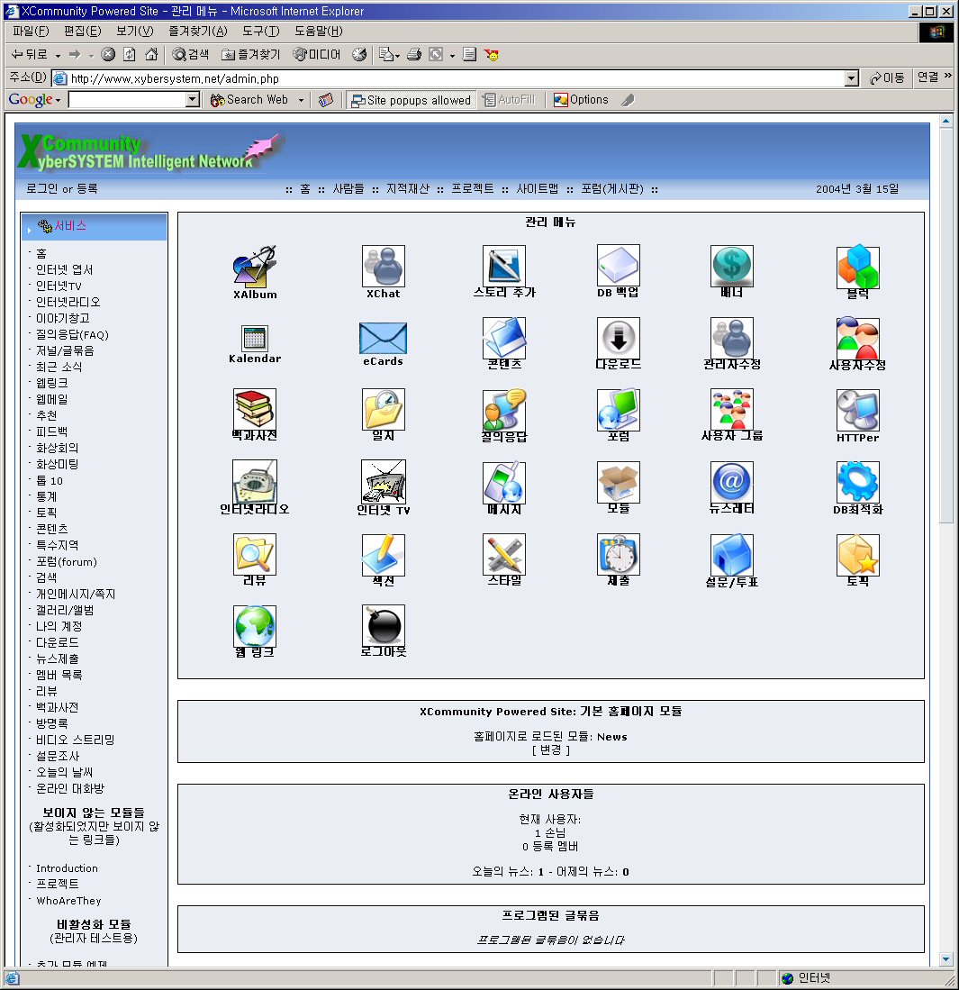This screenshot has width=959, height=990.
Task: Open the 뉴스레터 newsletter icon
Action: click(x=731, y=482)
